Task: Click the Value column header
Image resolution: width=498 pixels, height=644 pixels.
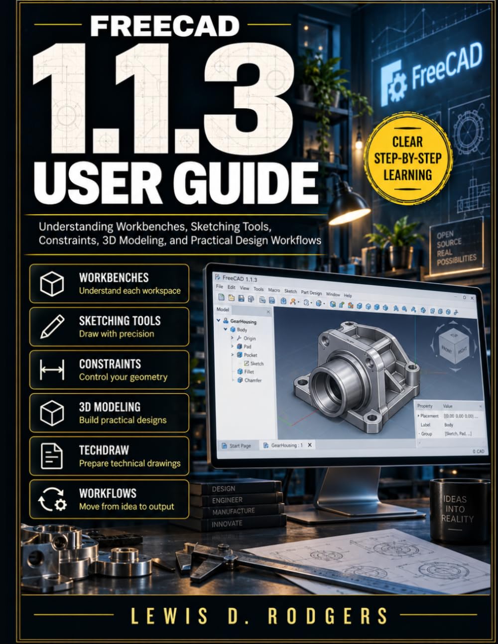Action: pos(448,406)
